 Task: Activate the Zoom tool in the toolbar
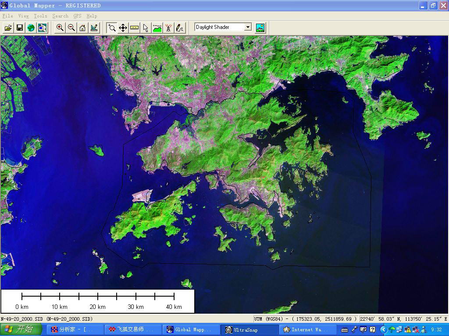tap(112, 28)
